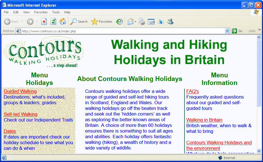Screen dimensions: 263x162
Task: Open the Favorites star button
Action: coord(101,22)
